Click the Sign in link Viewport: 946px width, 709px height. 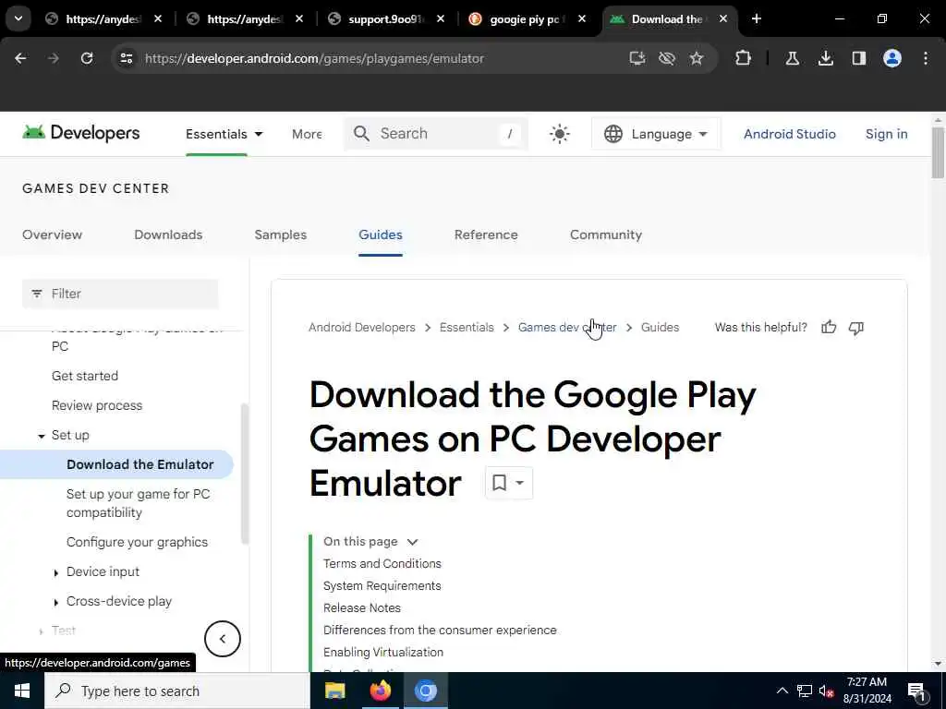pyautogui.click(x=886, y=134)
